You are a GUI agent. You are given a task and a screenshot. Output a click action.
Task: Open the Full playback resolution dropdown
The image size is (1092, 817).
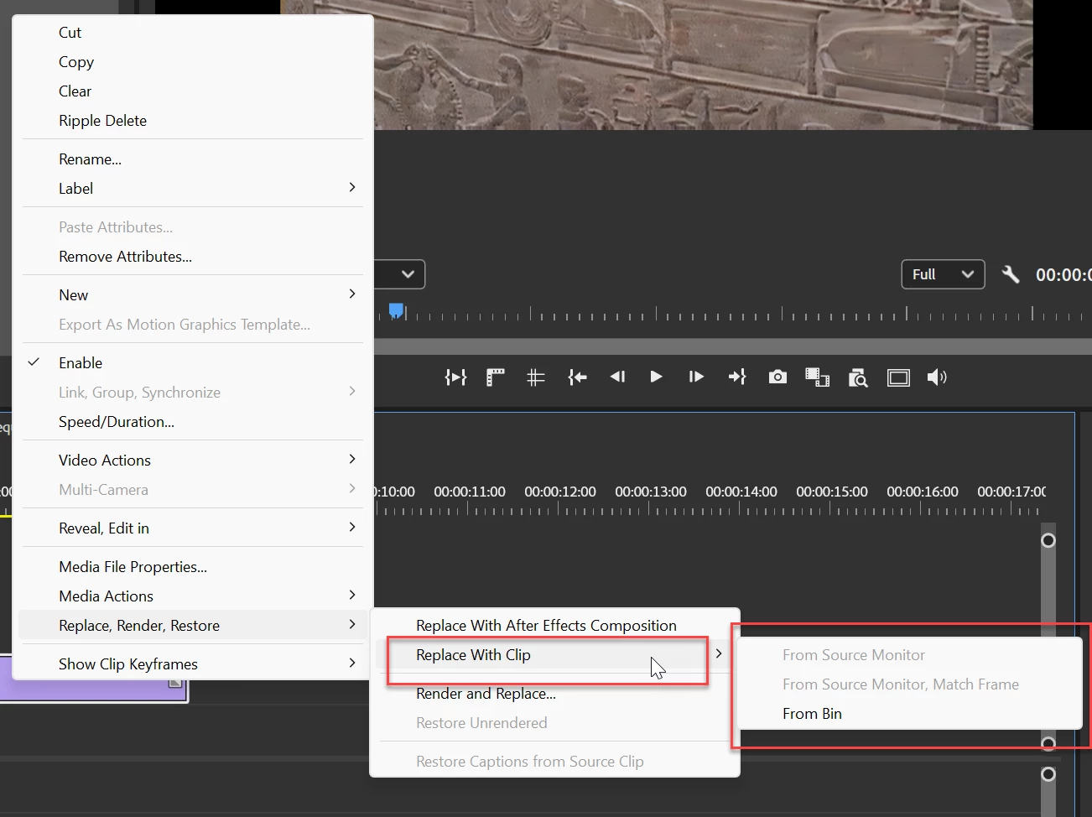[943, 274]
